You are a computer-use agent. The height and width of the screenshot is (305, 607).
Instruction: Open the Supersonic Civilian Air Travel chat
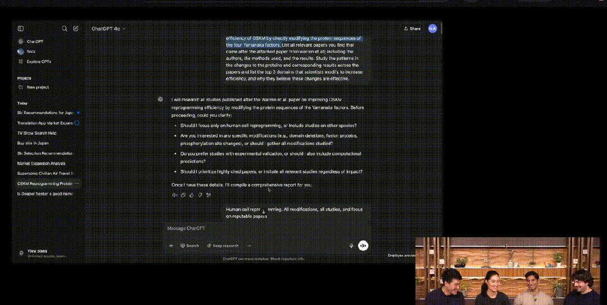click(48, 174)
